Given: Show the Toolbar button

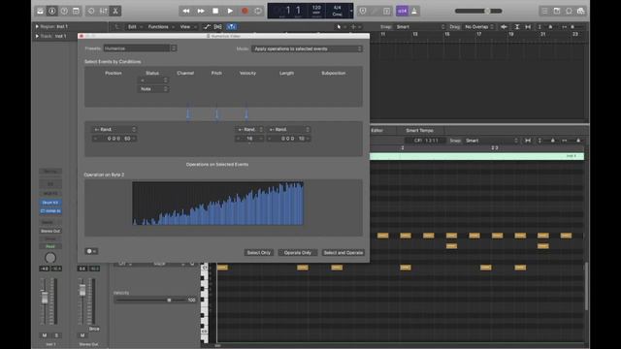Looking at the screenshot, I should 76,11.
